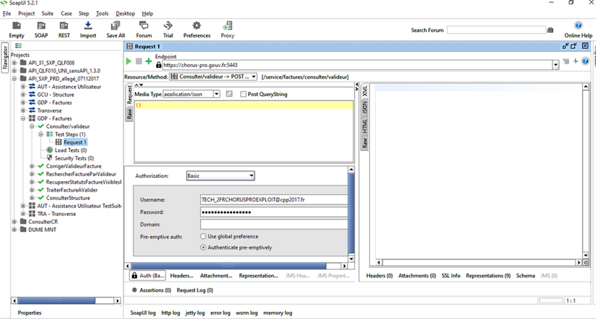596x319 pixels.
Task: Click the request panel help icon
Action: click(585, 61)
